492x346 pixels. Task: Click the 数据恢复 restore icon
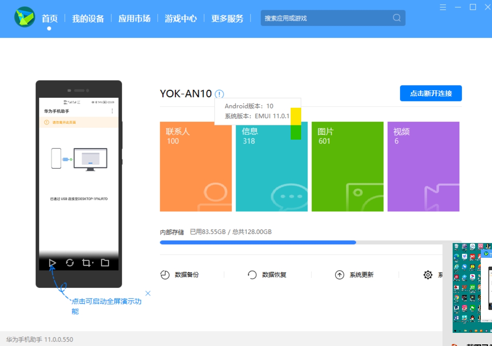pyautogui.click(x=252, y=275)
